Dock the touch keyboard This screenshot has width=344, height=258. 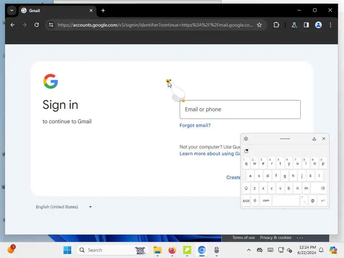click(314, 139)
